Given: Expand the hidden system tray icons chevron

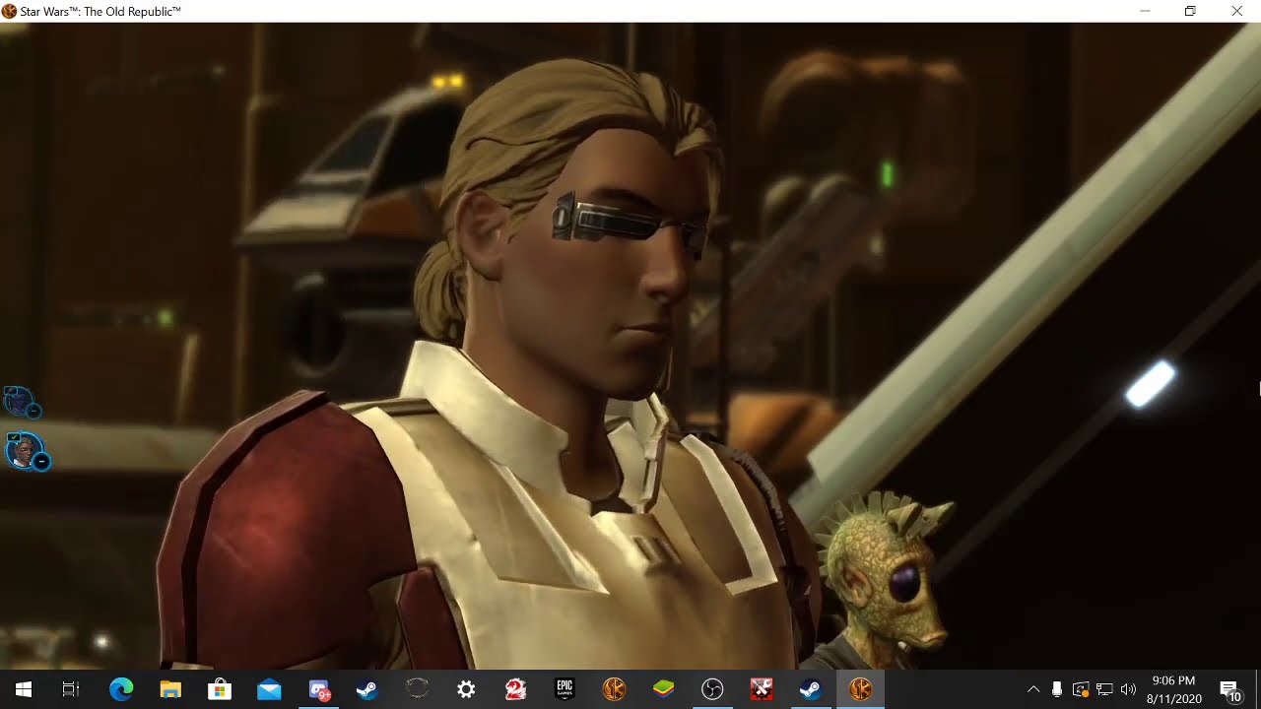Looking at the screenshot, I should 1033,689.
